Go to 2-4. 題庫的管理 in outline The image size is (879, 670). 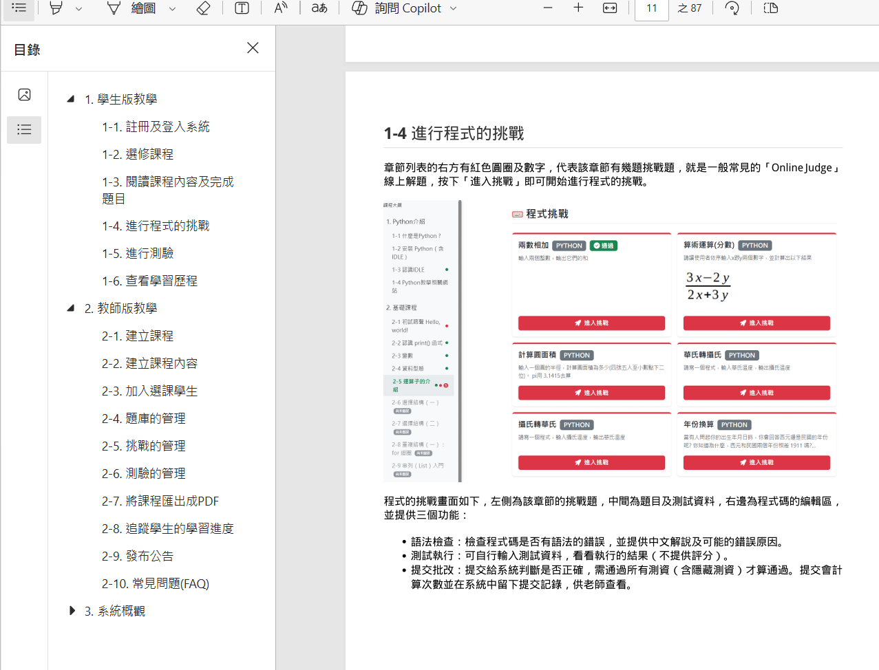click(x=143, y=418)
